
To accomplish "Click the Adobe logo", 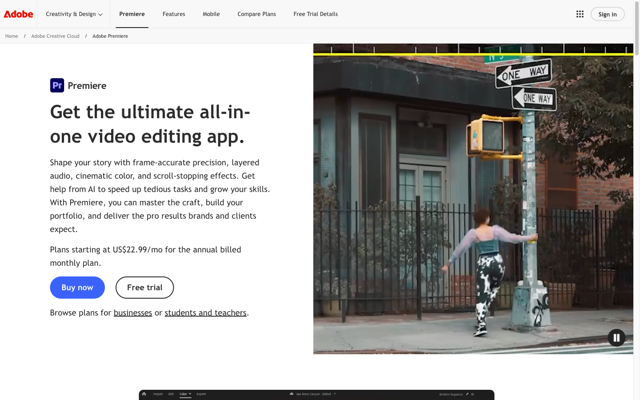I will (x=18, y=14).
